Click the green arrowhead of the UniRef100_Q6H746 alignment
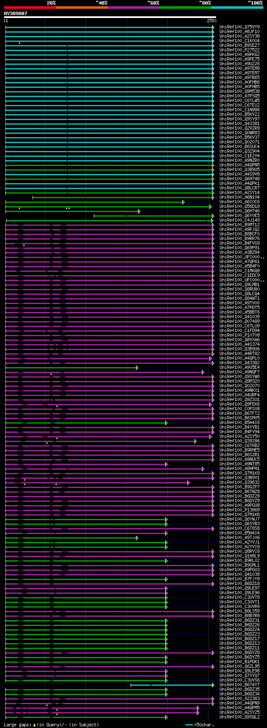 (139, 211)
